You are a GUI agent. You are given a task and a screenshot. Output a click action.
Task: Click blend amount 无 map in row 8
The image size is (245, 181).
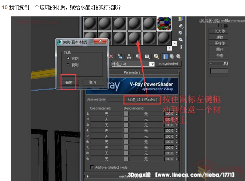click(x=146, y=153)
